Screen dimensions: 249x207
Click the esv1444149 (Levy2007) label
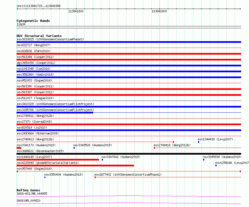click(x=34, y=157)
